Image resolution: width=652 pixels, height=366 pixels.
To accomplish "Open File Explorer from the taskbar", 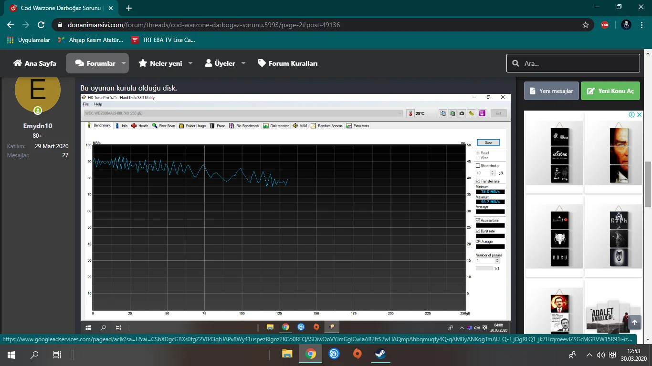I will [287, 354].
